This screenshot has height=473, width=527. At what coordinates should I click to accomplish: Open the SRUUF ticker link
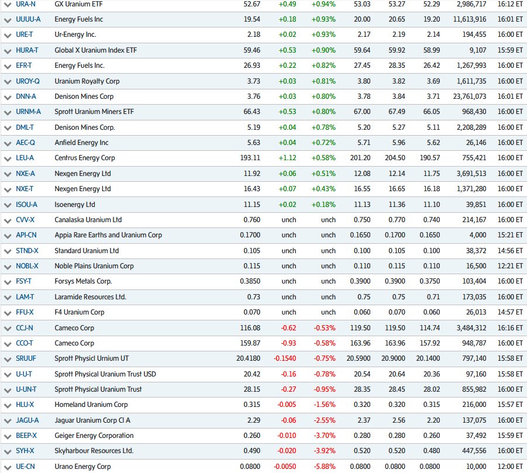[26, 358]
